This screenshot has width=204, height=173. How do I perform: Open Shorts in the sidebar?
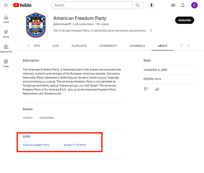(x=6, y=33)
